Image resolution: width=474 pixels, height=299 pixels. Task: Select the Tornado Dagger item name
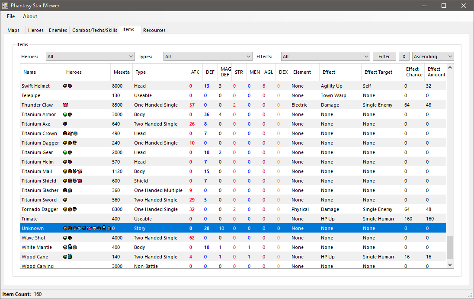click(x=40, y=210)
